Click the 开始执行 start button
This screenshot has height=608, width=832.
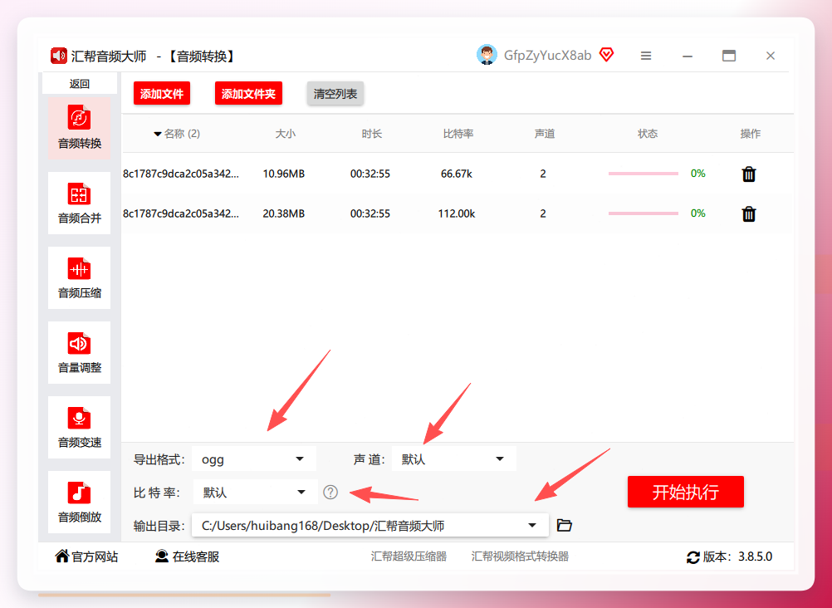[x=686, y=492]
